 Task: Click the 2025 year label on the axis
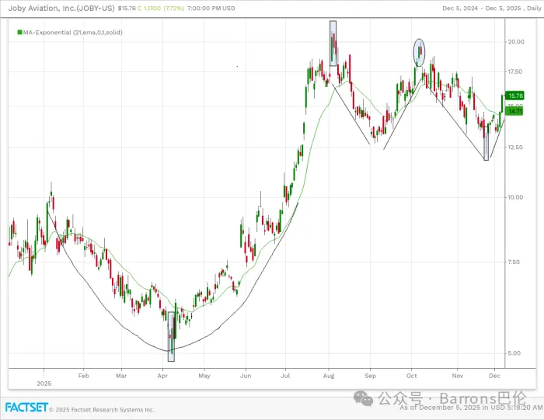pyautogui.click(x=44, y=383)
